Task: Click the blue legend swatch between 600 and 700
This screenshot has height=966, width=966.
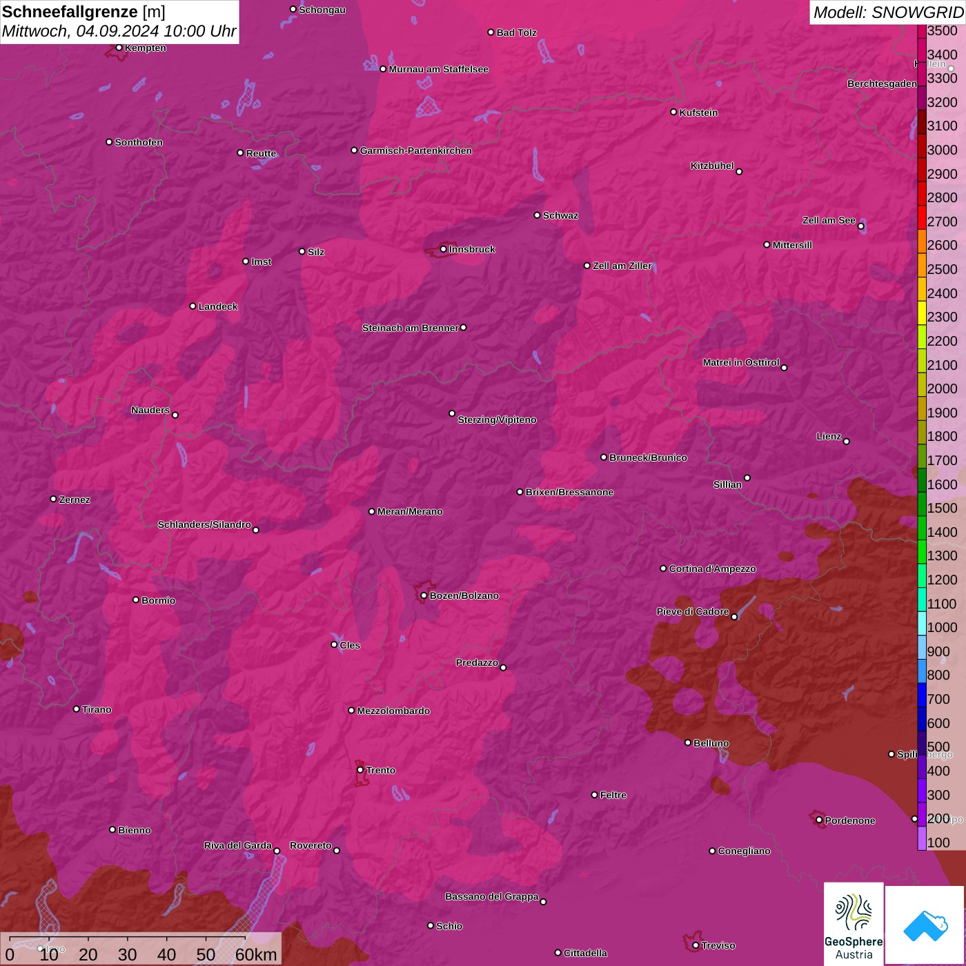Action: pos(922,718)
